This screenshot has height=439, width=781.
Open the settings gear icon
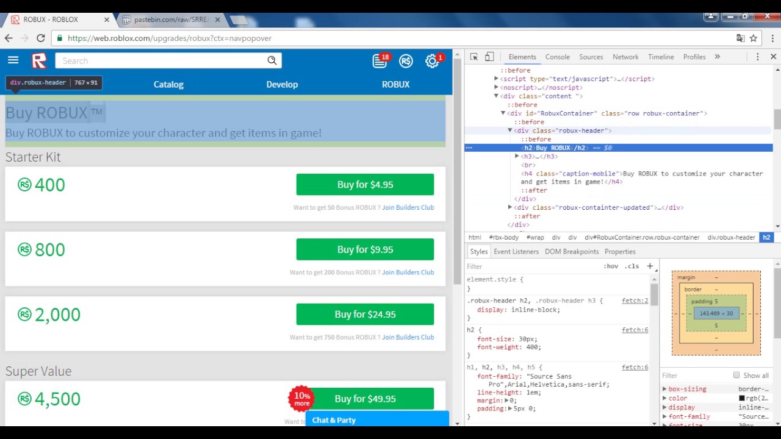tap(432, 61)
